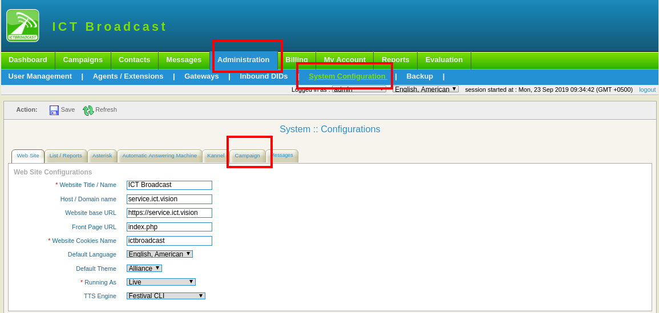The image size is (659, 313).
Task: Open the Dashboard menu
Action: click(x=28, y=60)
